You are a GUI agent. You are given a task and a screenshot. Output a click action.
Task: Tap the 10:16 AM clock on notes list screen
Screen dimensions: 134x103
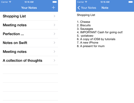tap(29, 2)
